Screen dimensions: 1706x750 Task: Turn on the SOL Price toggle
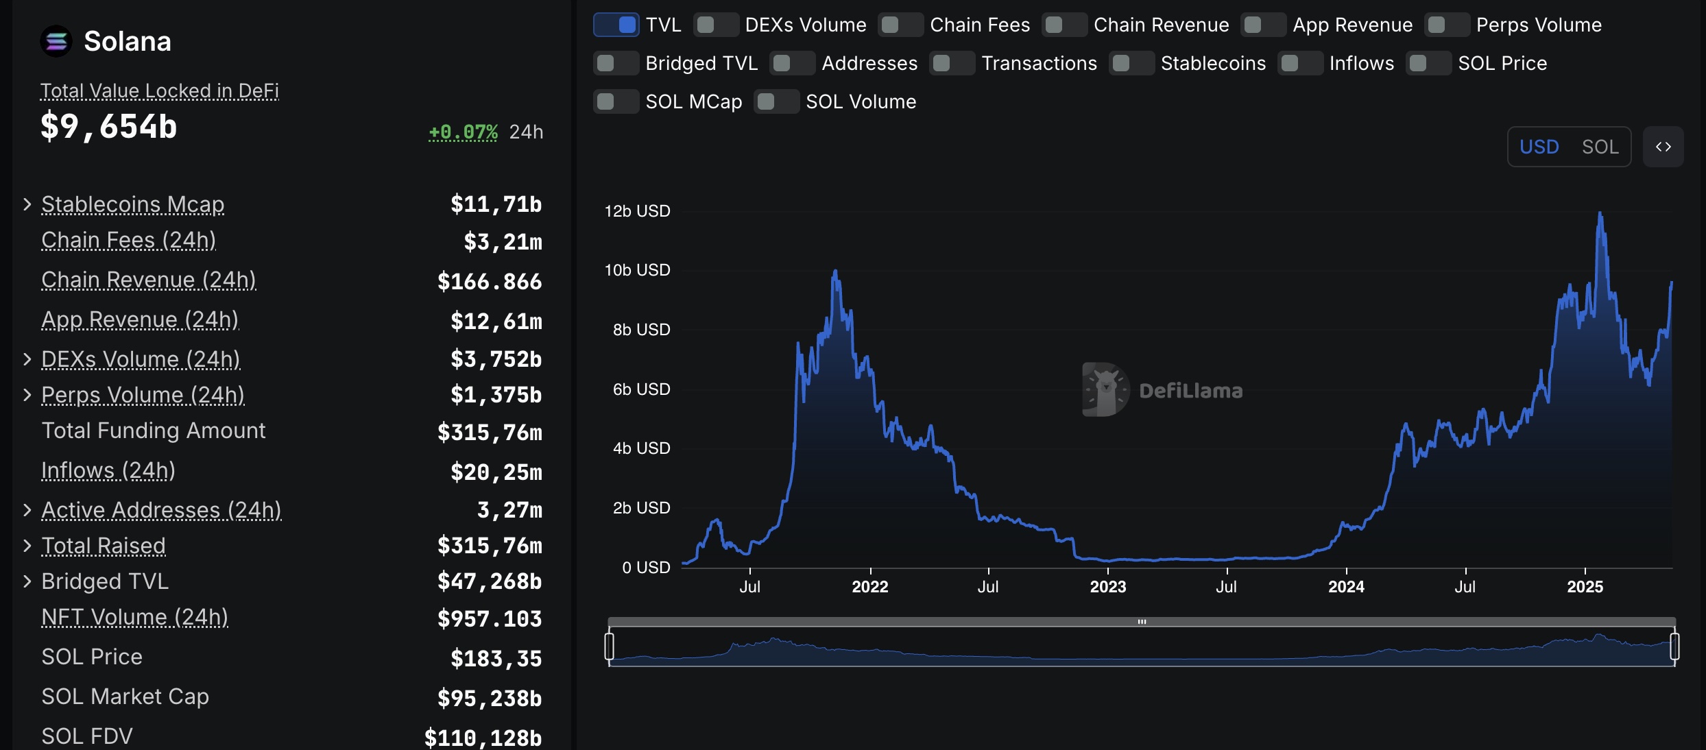[x=1428, y=63]
